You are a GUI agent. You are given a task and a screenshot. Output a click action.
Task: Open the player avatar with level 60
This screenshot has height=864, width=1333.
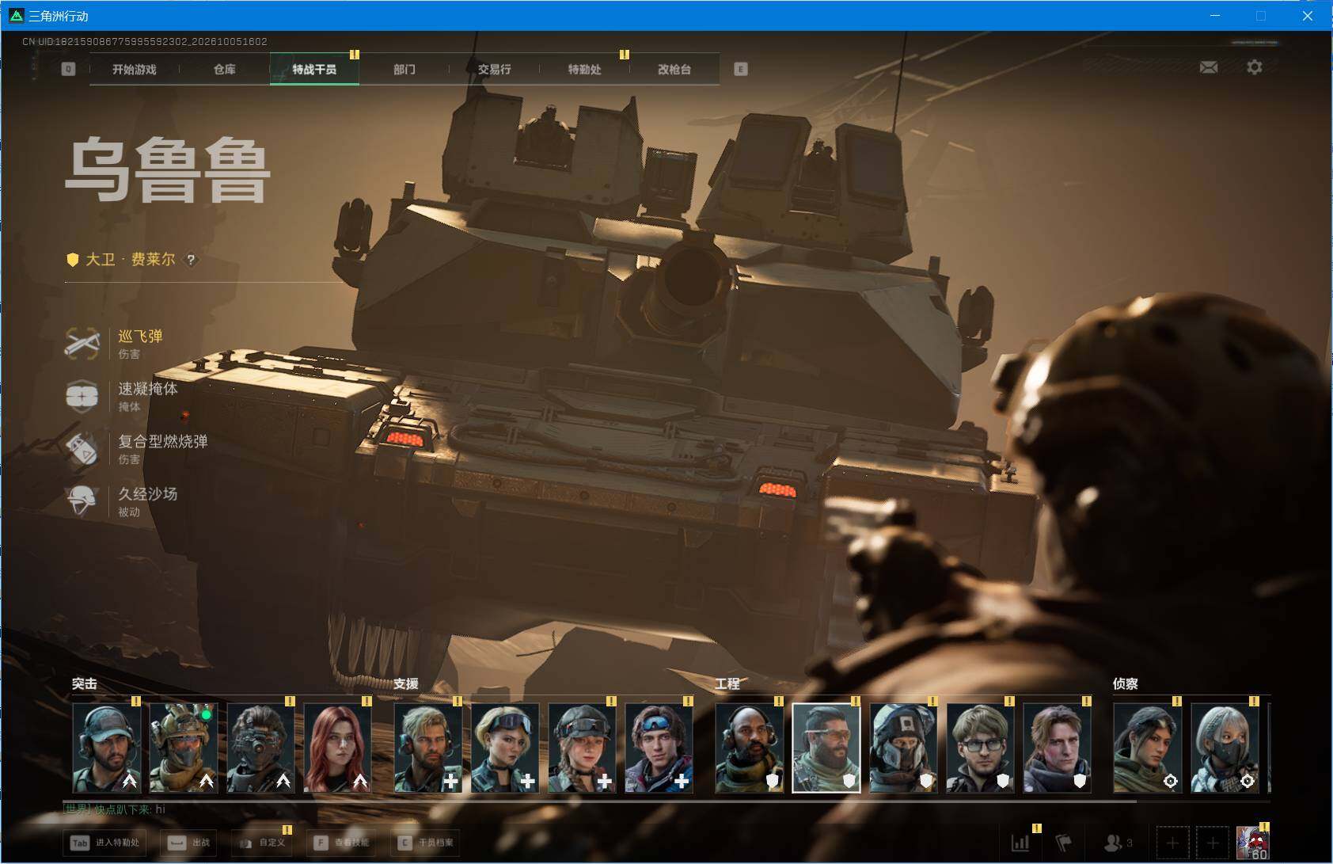1253,843
